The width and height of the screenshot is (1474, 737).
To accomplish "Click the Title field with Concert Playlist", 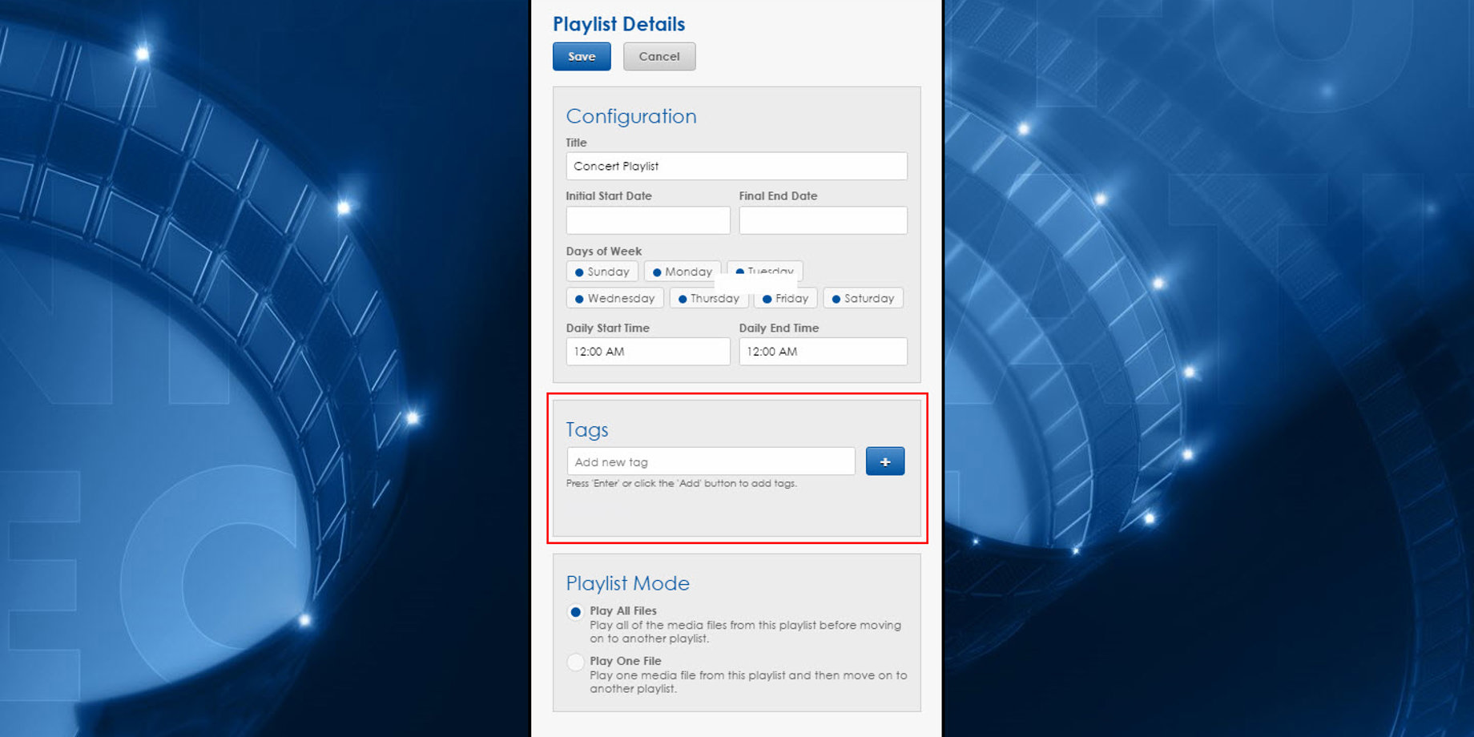I will coord(736,167).
